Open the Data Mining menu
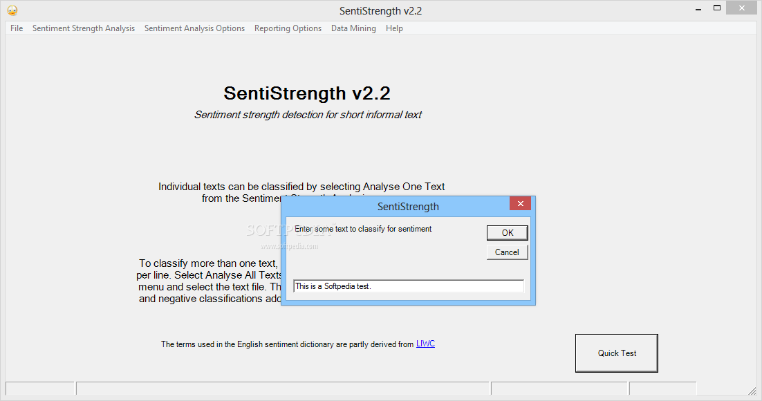The width and height of the screenshot is (762, 401). (353, 28)
